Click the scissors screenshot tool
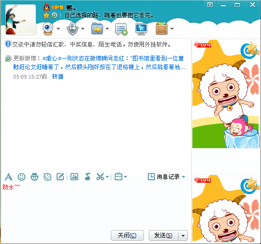The height and width of the screenshot is (244, 261). 100,176
